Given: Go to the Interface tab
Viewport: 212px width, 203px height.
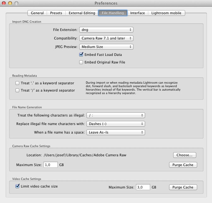Looking at the screenshot, I should pos(138,13).
